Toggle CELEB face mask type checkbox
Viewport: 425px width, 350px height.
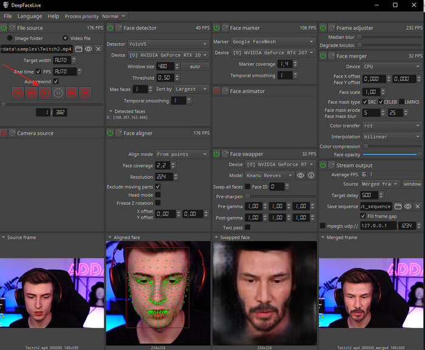[x=381, y=101]
